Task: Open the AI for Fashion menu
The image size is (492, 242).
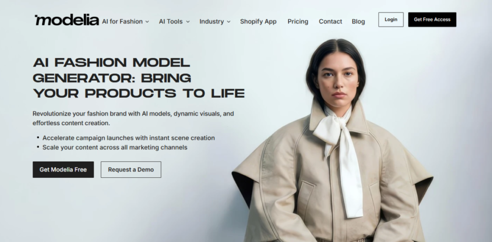Action: (123, 22)
